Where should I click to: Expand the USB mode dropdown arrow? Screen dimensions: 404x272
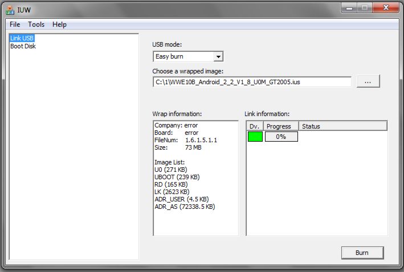tap(218, 56)
